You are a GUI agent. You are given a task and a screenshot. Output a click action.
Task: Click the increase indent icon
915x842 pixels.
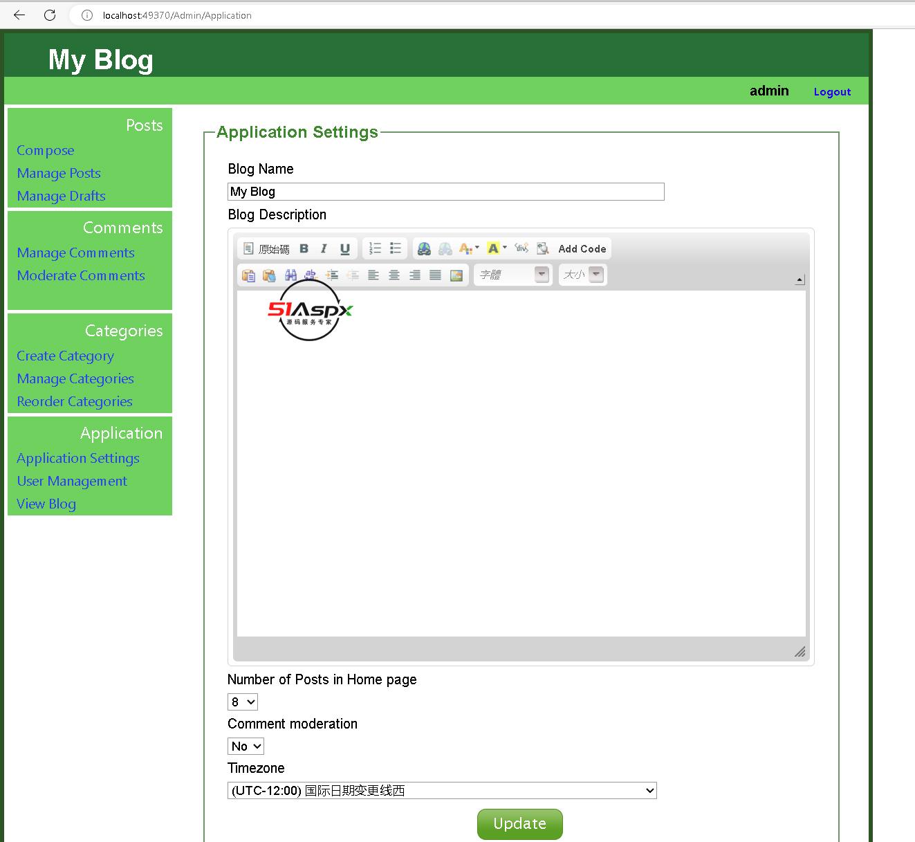(332, 275)
